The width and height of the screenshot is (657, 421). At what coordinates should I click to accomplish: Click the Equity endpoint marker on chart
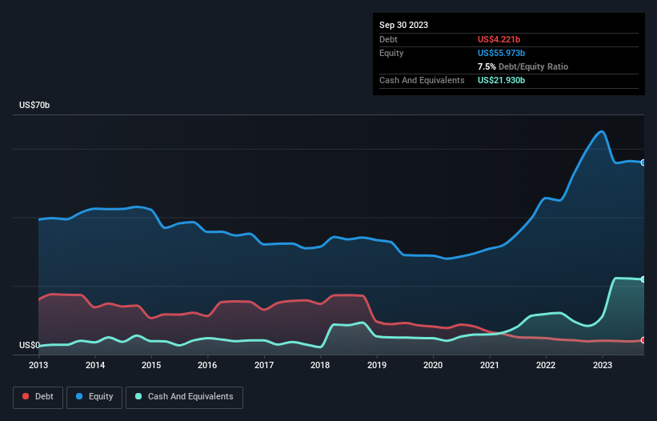coord(643,162)
